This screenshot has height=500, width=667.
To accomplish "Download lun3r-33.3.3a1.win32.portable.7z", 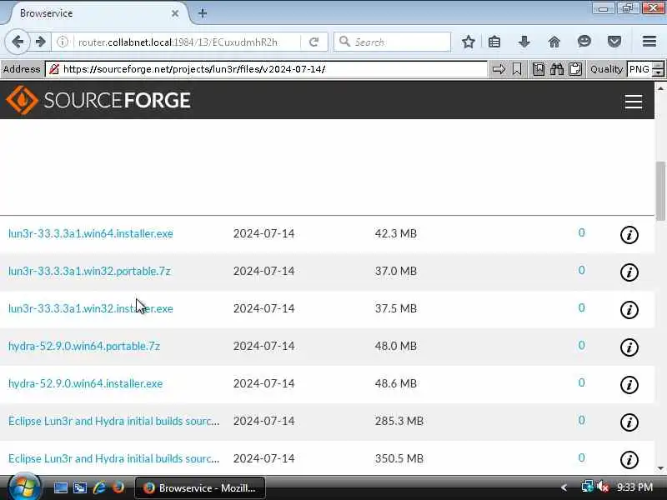I will (89, 272).
